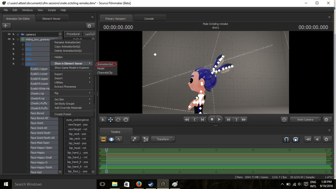Activate the screen manipulator circle tool
Viewport: 336px width, 189px height.
pyautogui.click(x=126, y=119)
